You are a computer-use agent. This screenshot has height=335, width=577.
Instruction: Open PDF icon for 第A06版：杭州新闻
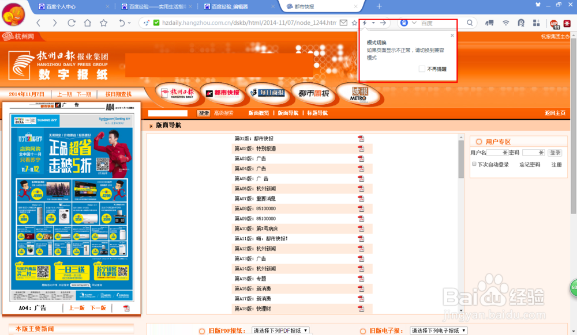[x=361, y=189]
